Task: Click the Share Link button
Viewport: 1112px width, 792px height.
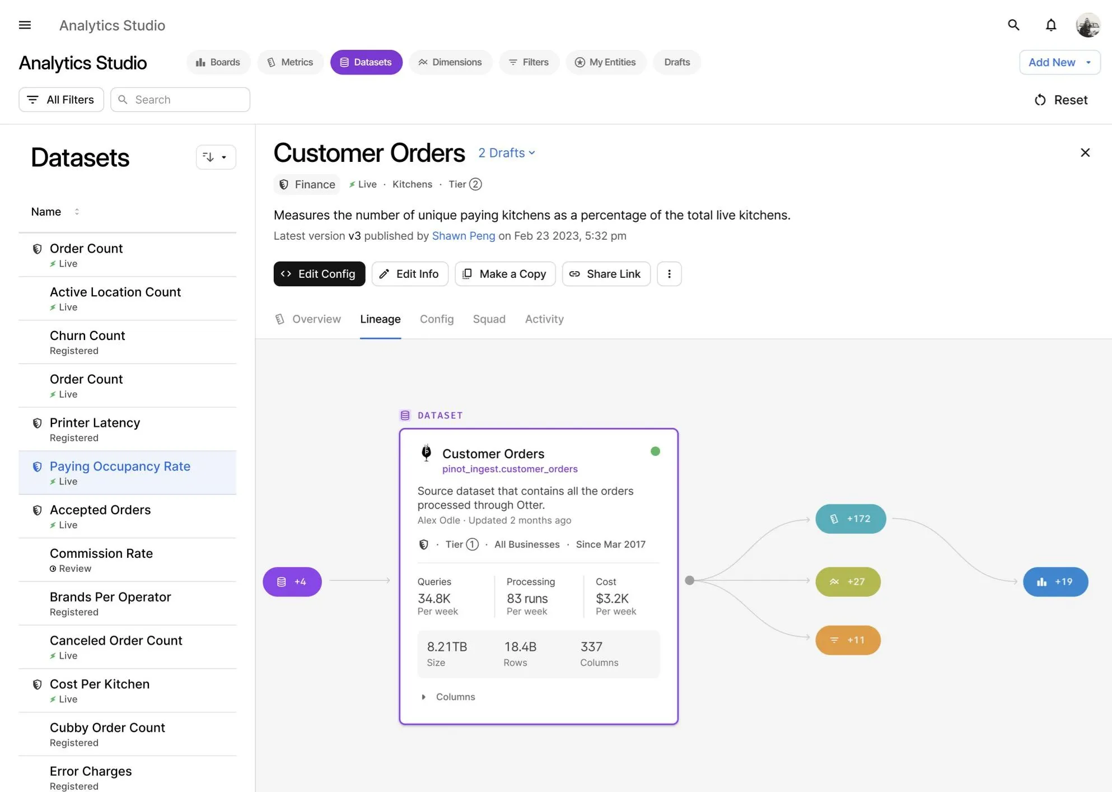Action: tap(606, 274)
